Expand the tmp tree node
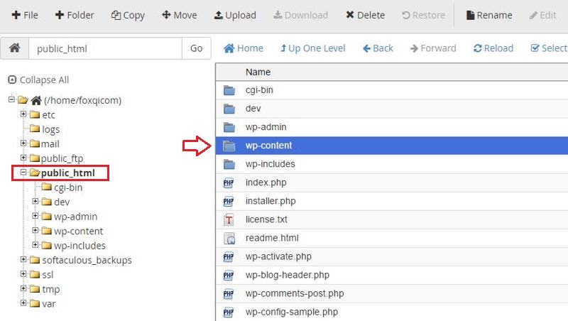568x321 pixels. click(23, 288)
